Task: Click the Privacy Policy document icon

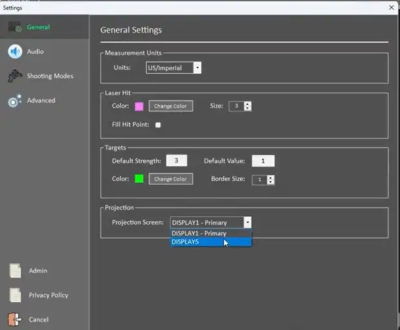Action: pos(15,295)
